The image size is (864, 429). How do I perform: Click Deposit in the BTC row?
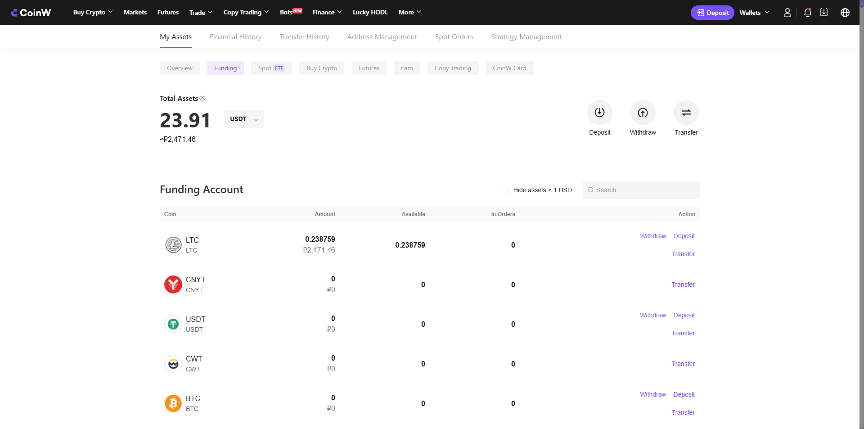click(684, 394)
